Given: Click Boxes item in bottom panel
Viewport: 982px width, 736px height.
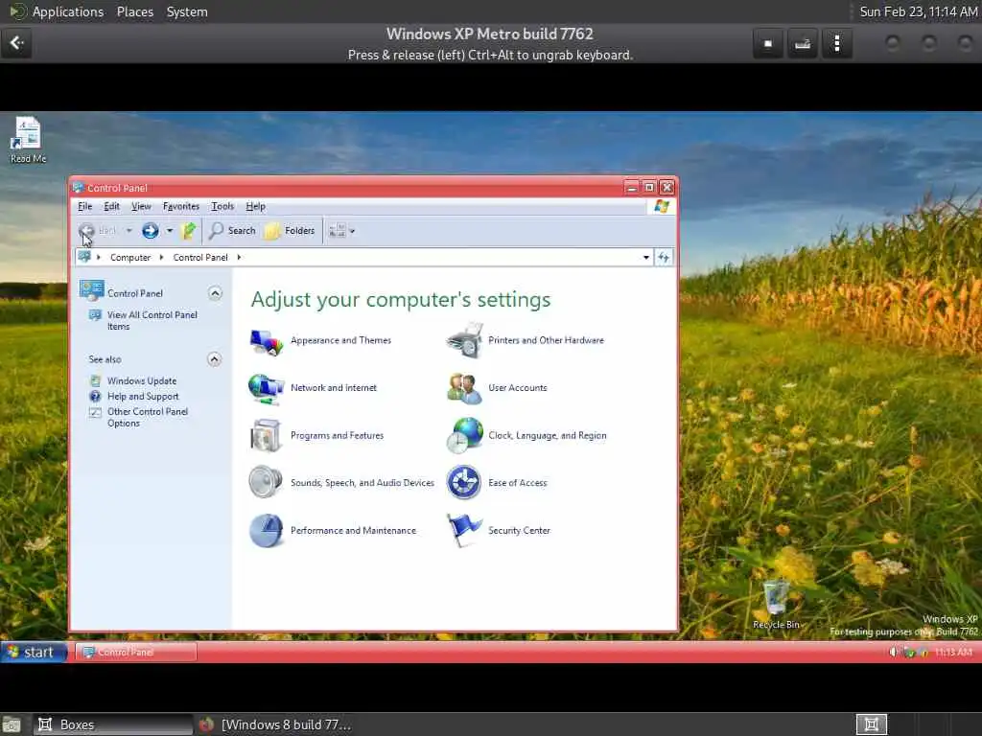Looking at the screenshot, I should tap(113, 724).
